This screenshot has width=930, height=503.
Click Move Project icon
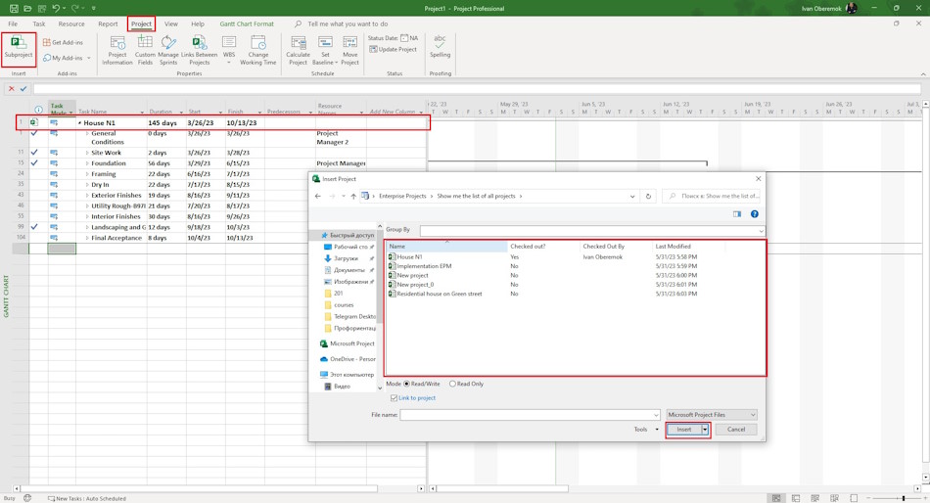coord(349,50)
